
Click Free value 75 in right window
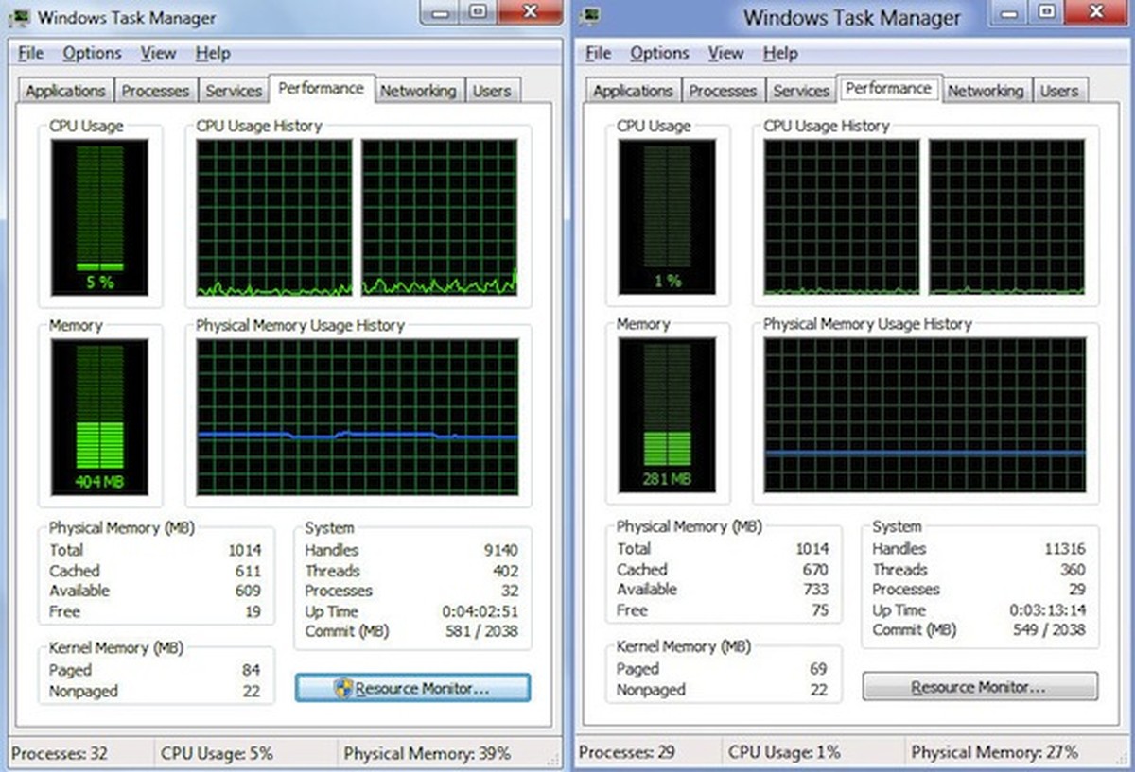pos(819,609)
